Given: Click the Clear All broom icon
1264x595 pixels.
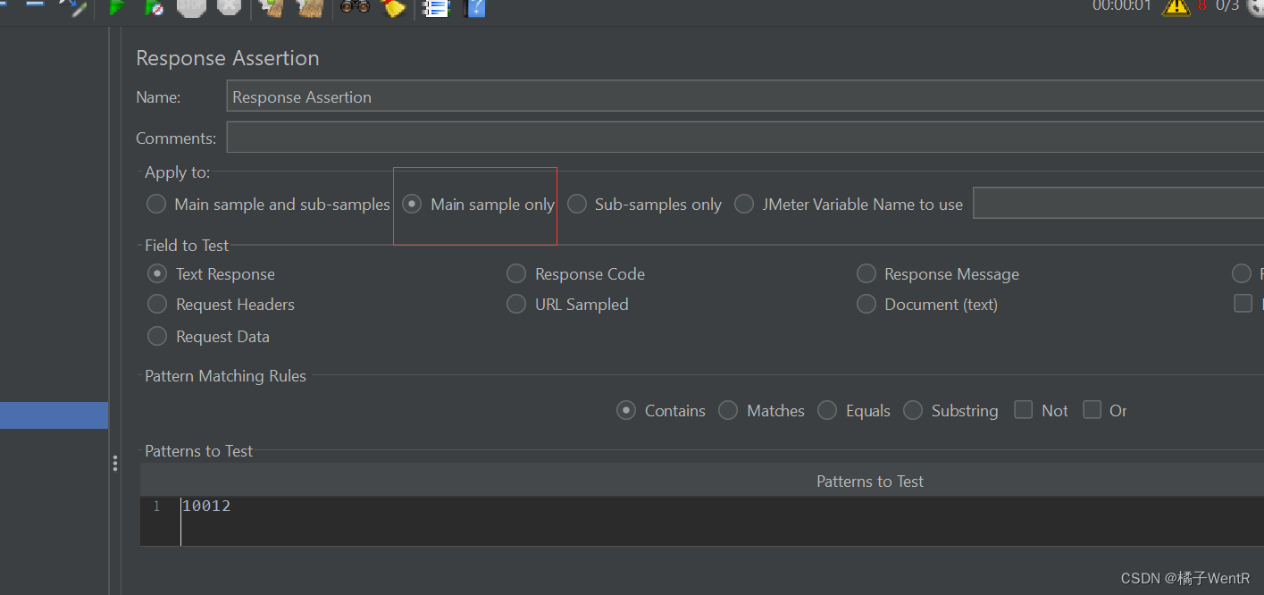Looking at the screenshot, I should coord(308,9).
